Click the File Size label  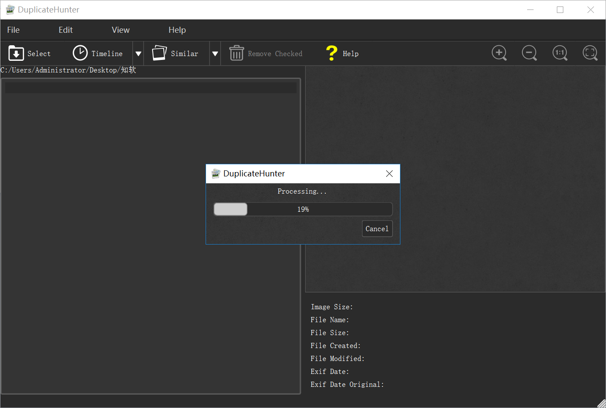pyautogui.click(x=330, y=333)
